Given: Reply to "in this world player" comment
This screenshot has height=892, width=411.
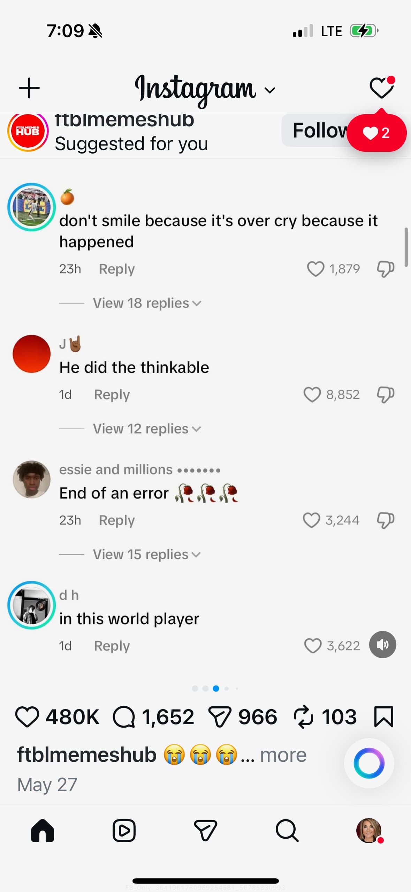Looking at the screenshot, I should (112, 646).
